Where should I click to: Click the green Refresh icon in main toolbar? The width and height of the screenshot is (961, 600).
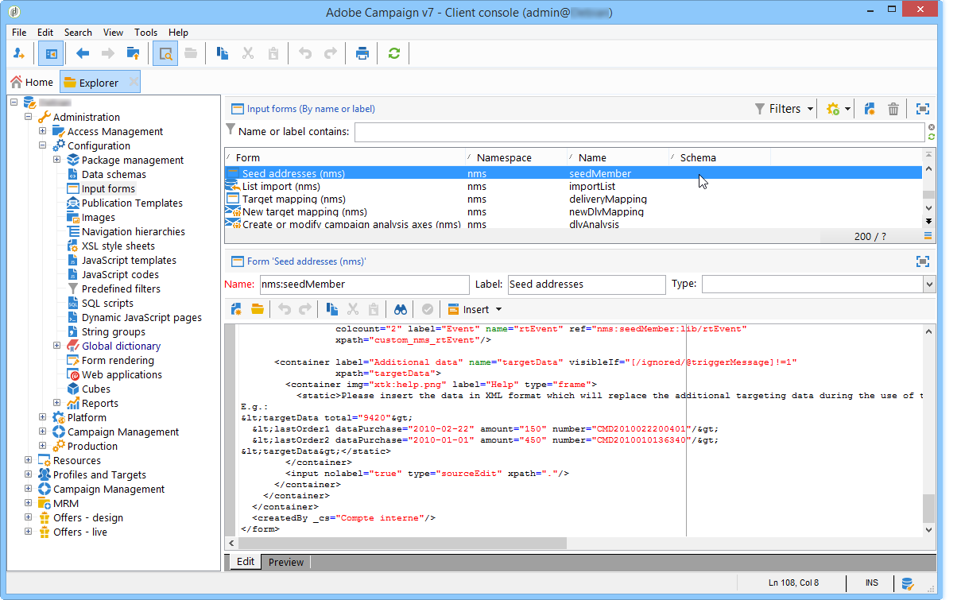point(393,54)
